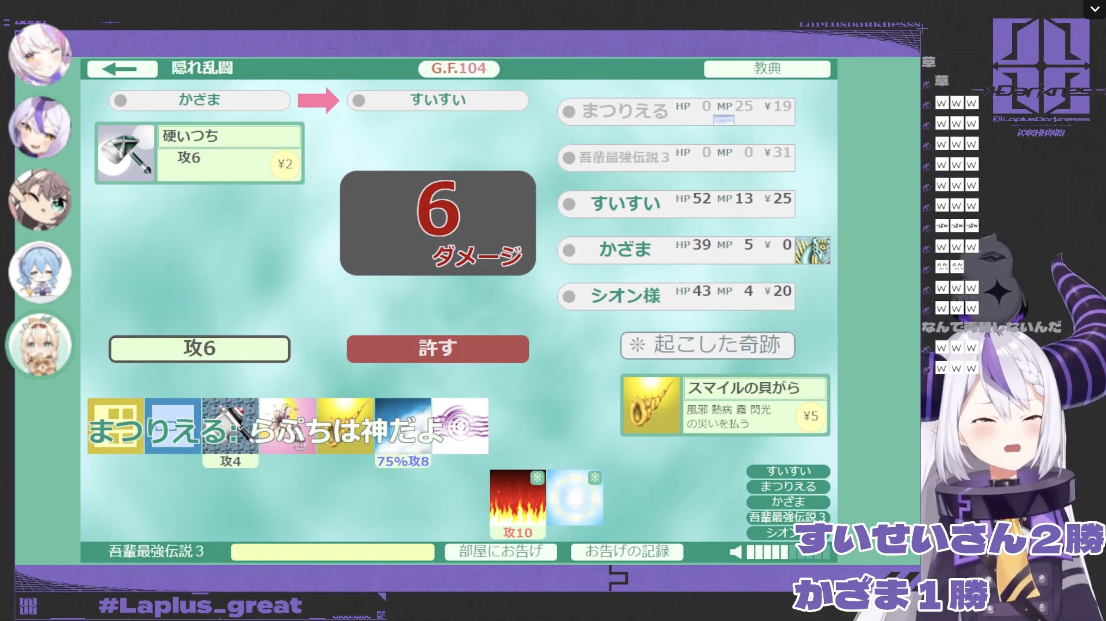Select the すいすい player status row

(x=676, y=204)
